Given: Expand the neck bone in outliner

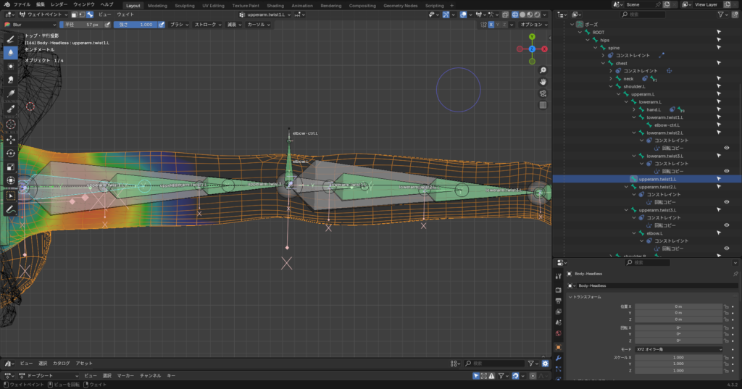Looking at the screenshot, I should coord(612,78).
